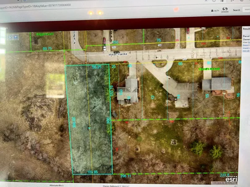This screenshot has width=250, height=187.
Task: Click the '300.03' rotated dimension label
Action: (74, 122)
